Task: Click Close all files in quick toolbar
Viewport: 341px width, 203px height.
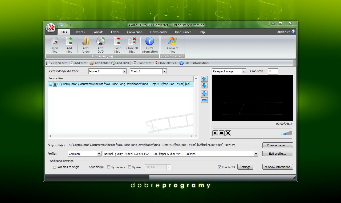Action: 165,63
